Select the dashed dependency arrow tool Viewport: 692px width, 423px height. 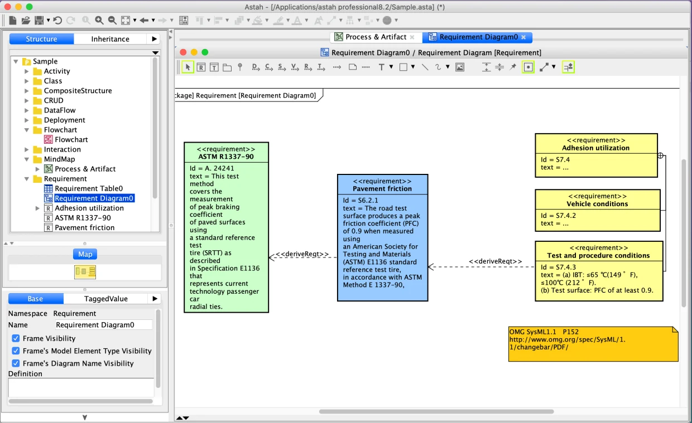(x=337, y=67)
